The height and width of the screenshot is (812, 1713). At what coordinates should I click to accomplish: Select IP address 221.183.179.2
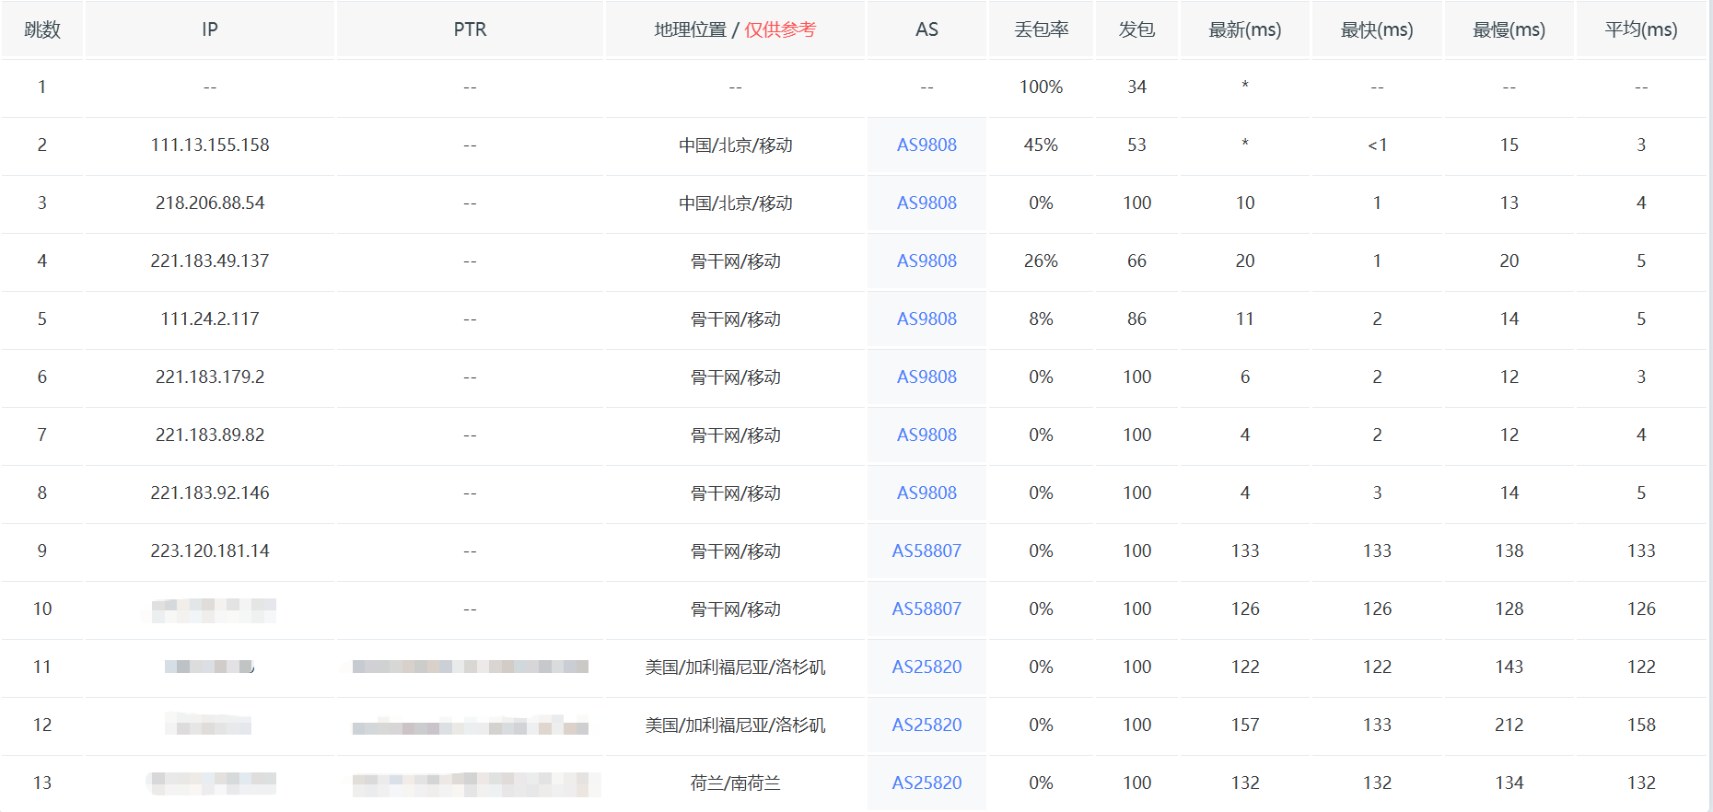point(210,377)
